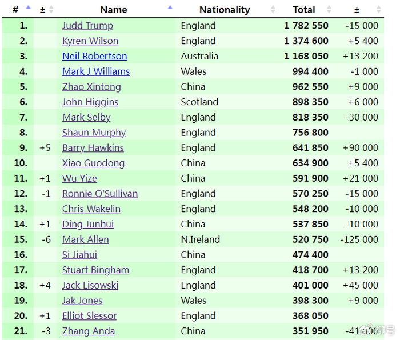Sort by last ± change column arrows
400x340 pixels.
coord(379,10)
